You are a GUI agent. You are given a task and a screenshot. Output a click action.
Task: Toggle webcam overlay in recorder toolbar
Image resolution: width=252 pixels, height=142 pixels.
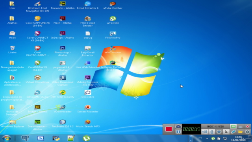click(x=219, y=132)
